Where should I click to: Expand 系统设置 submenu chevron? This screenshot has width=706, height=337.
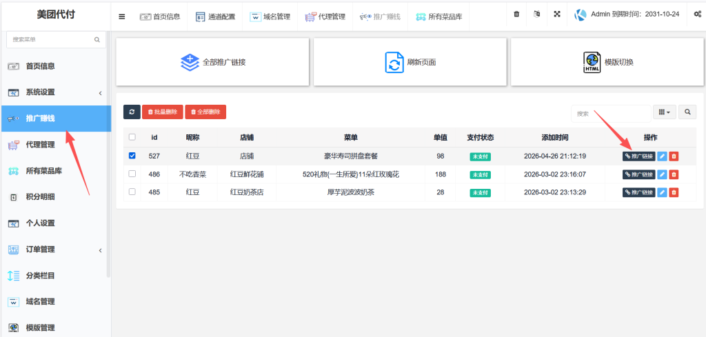(101, 93)
